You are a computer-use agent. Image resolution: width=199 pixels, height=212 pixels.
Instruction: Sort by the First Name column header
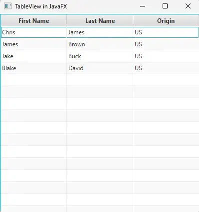34,21
